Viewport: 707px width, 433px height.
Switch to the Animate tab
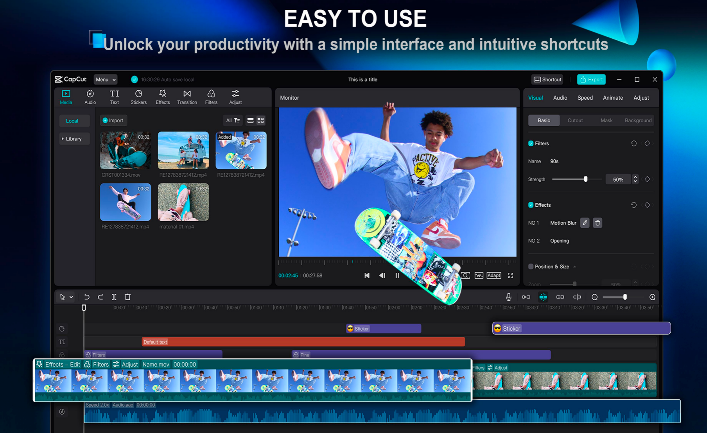pos(613,98)
